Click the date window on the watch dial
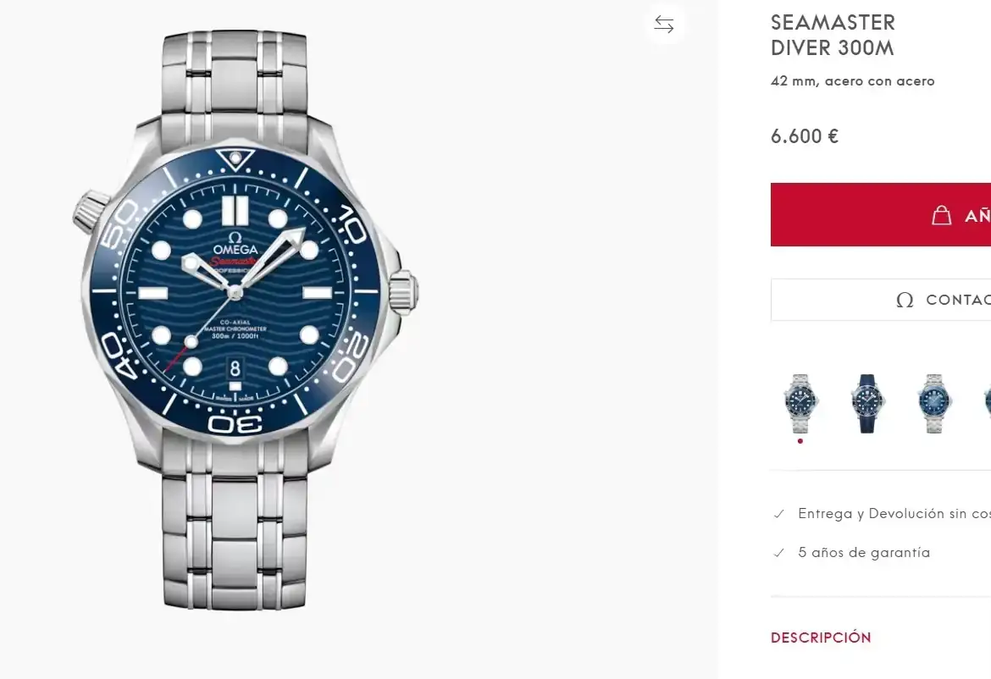This screenshot has height=679, width=991. click(x=235, y=368)
